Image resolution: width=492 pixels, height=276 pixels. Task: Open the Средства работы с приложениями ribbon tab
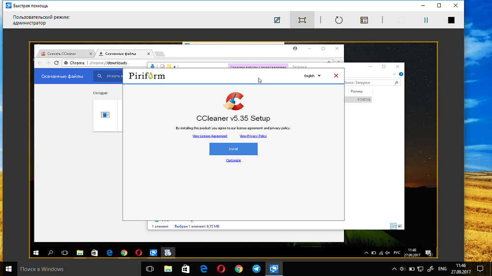coord(258,67)
